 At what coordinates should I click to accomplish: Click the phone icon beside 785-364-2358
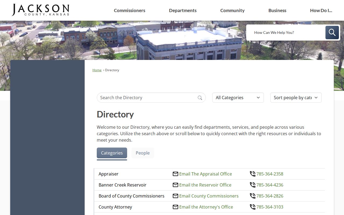(x=253, y=174)
